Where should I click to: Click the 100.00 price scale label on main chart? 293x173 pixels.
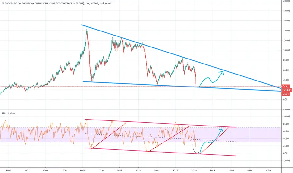pyautogui.click(x=286, y=50)
